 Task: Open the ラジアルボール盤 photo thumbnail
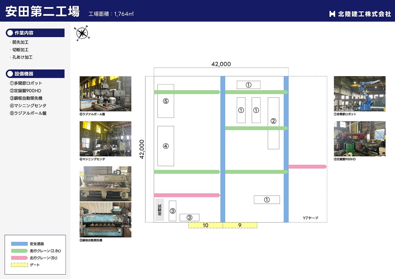105,94
